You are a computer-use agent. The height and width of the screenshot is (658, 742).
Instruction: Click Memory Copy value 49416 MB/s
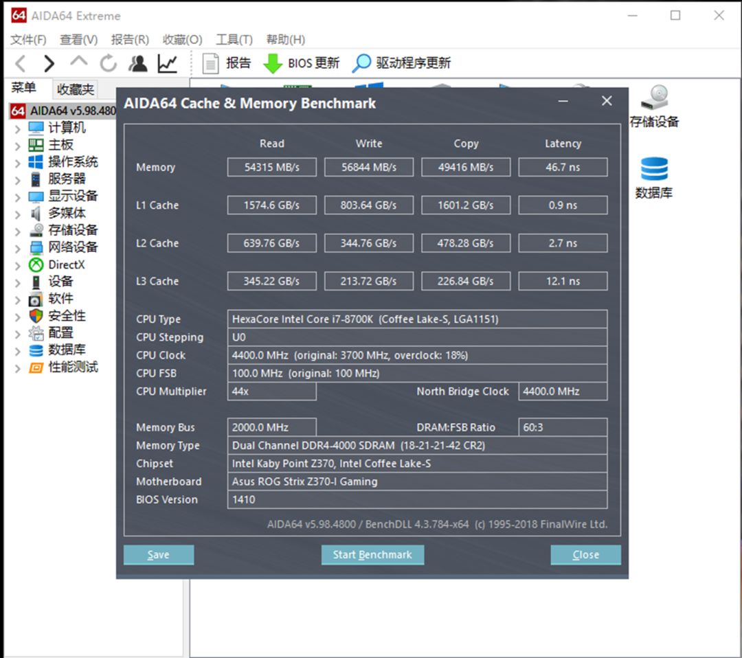tap(466, 167)
